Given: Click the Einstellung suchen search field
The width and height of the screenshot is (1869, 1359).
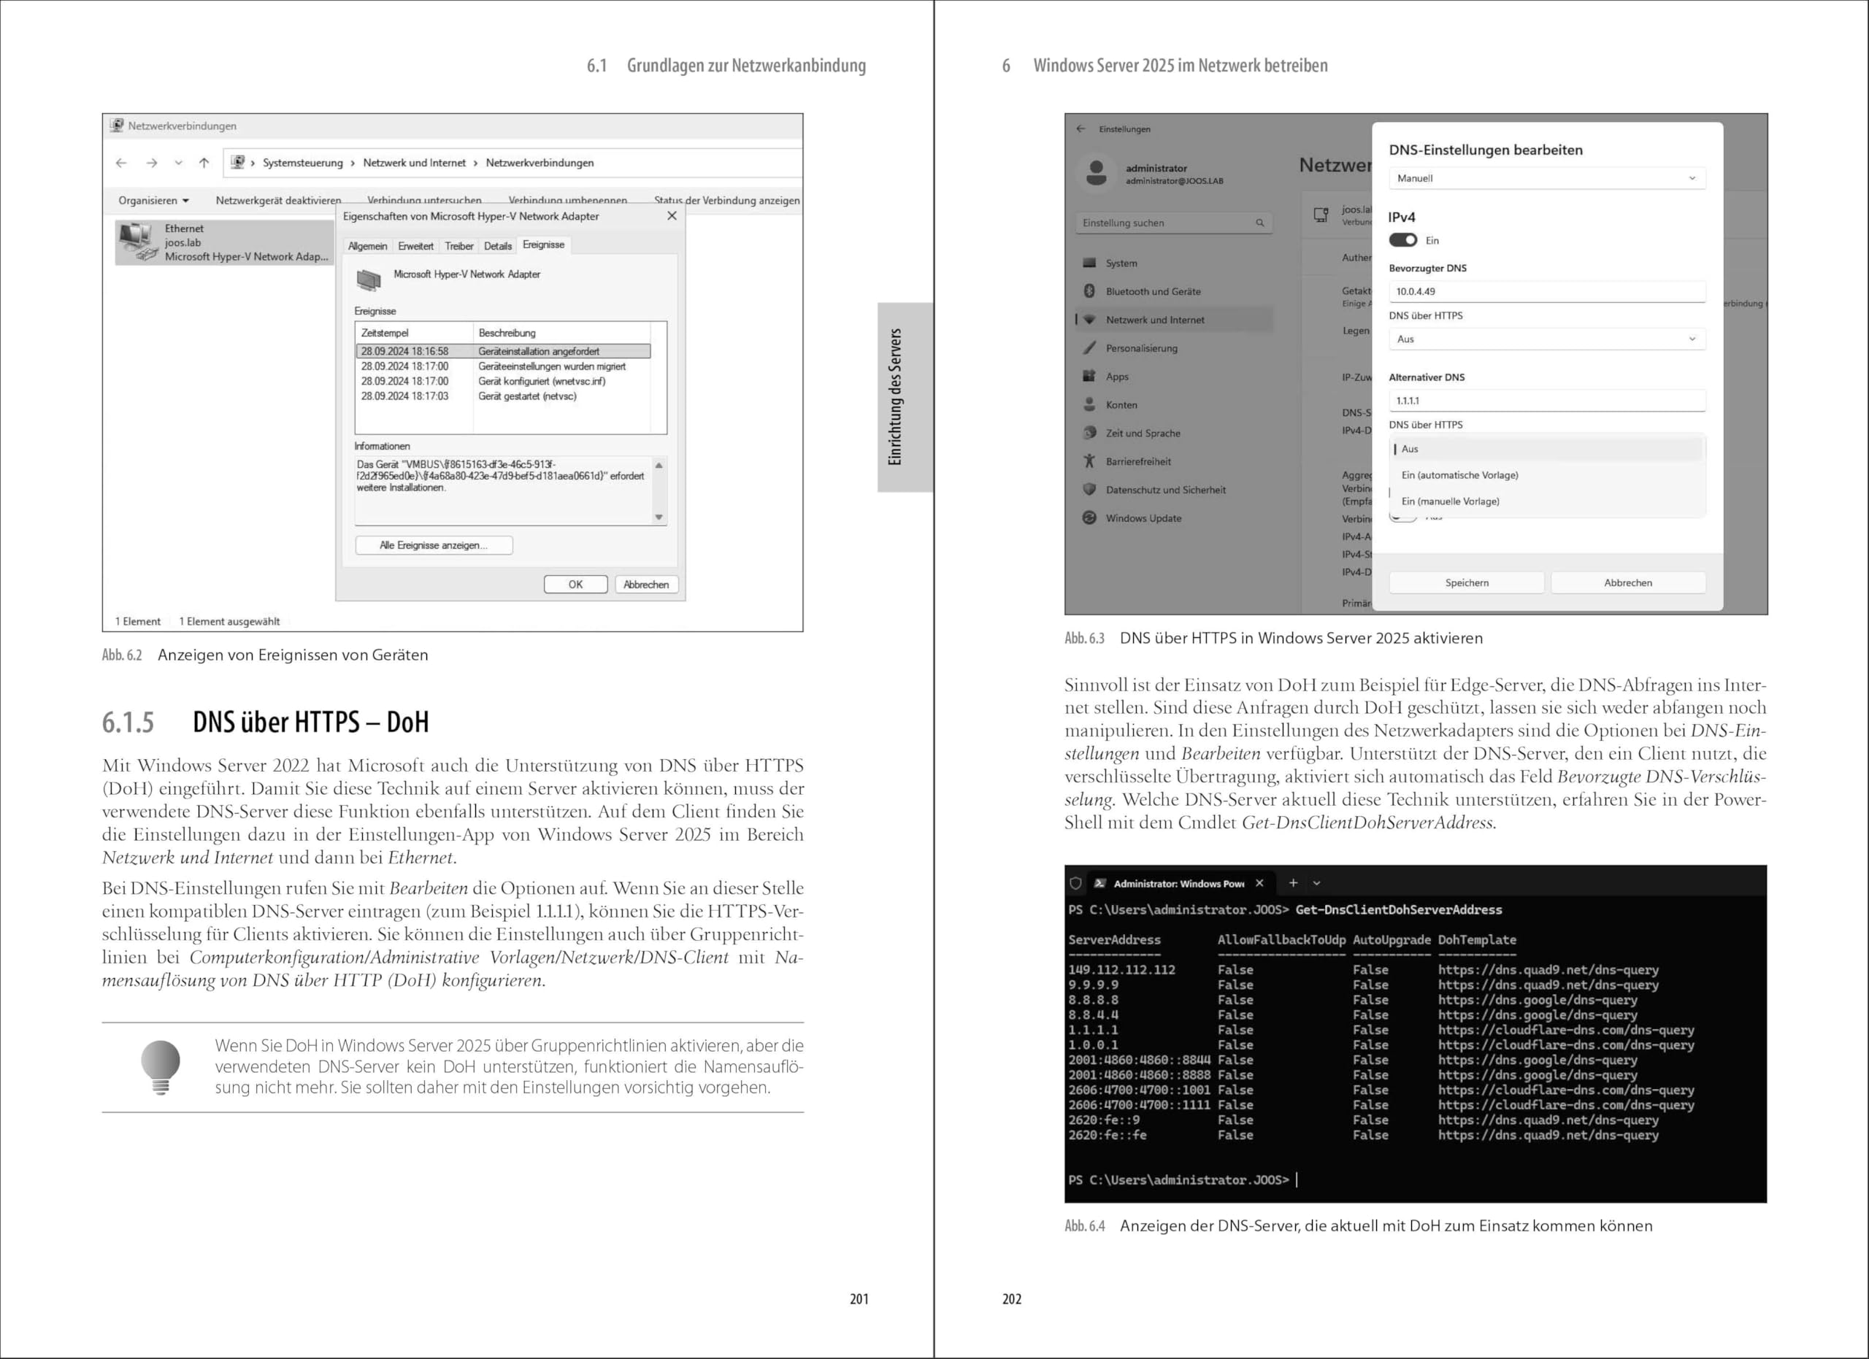Looking at the screenshot, I should point(1173,223).
